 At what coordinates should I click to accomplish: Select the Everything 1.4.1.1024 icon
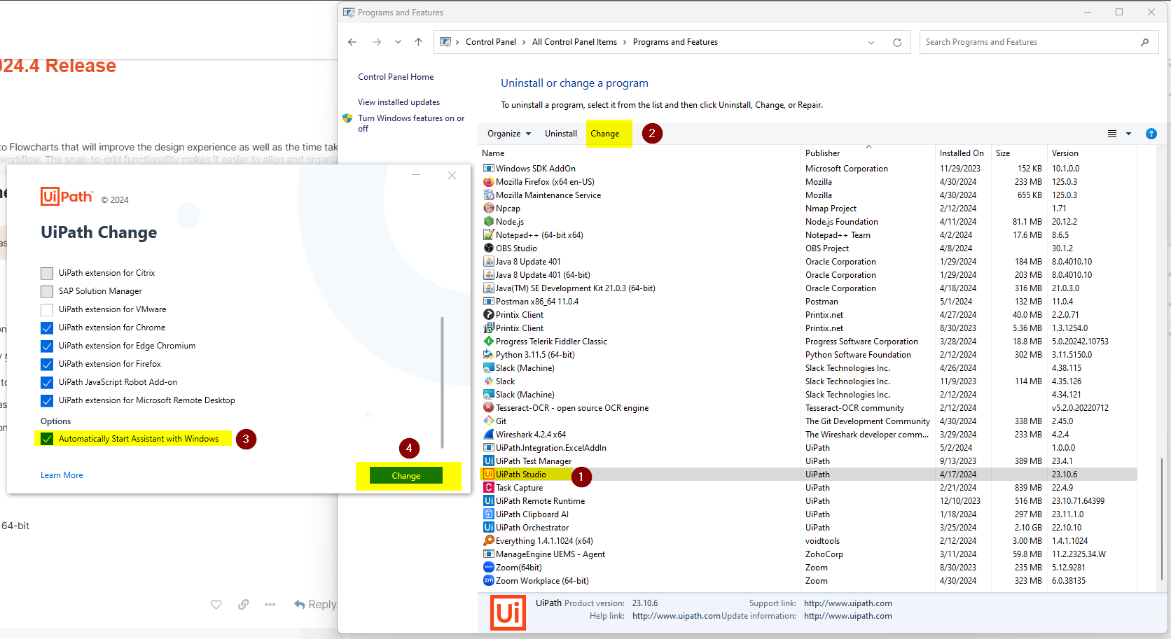coord(488,541)
